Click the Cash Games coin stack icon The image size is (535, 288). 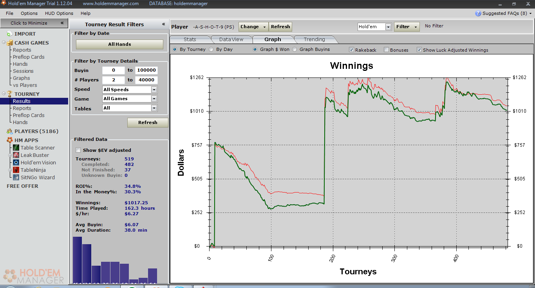tap(9, 43)
